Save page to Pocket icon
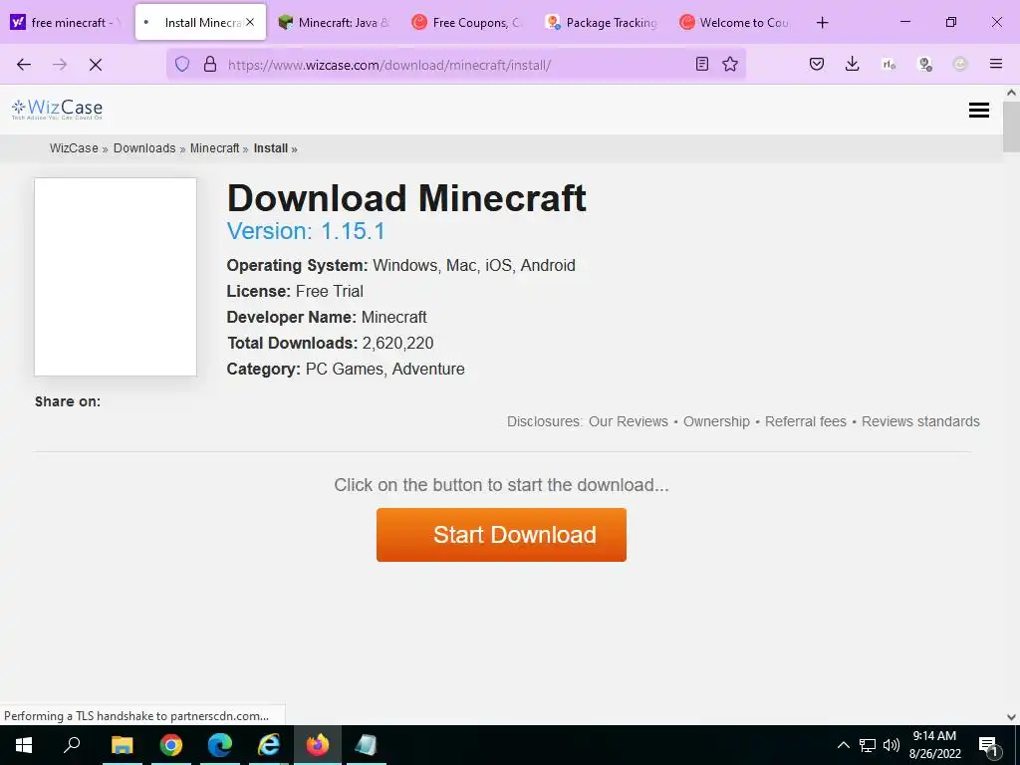Image resolution: width=1020 pixels, height=765 pixels. [817, 64]
